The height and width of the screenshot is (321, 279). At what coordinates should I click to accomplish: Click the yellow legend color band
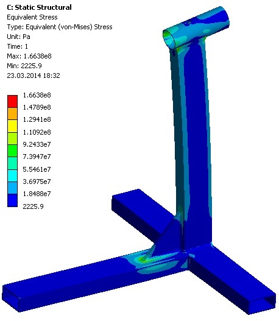[x=12, y=126]
